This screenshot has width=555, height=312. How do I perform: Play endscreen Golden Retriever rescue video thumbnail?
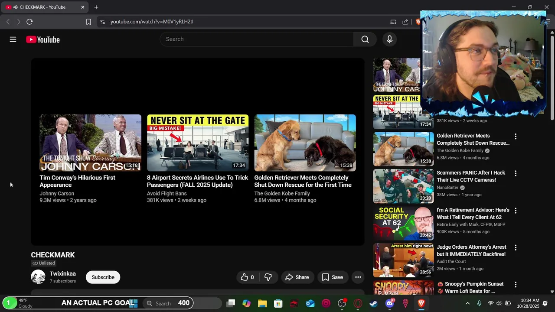[305, 143]
